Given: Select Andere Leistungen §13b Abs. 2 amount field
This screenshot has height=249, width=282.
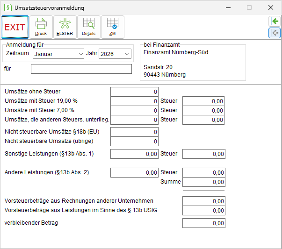Looking at the screenshot, I should (x=134, y=173).
